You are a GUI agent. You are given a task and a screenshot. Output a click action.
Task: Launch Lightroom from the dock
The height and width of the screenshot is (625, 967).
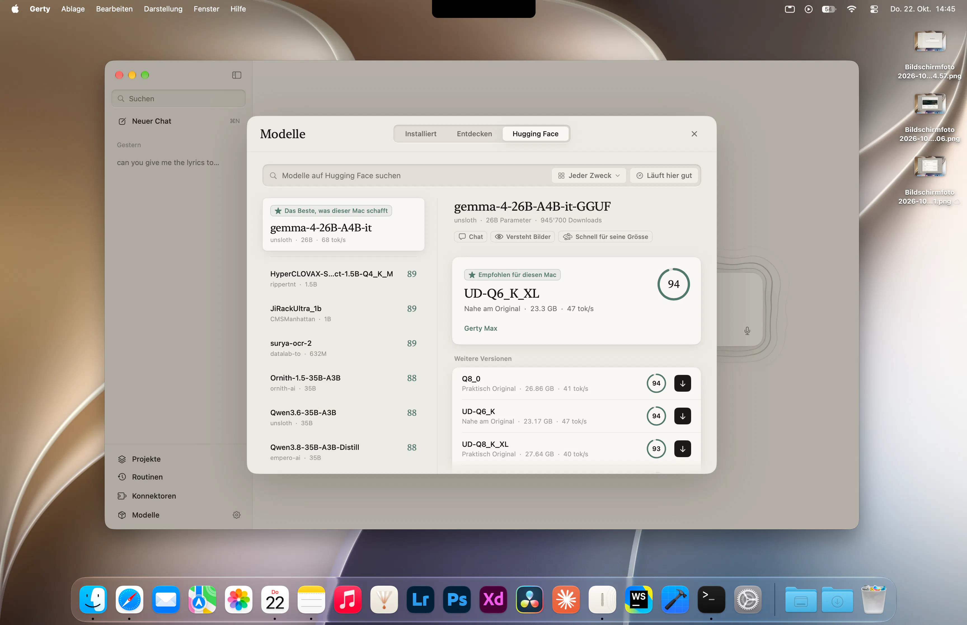coord(420,600)
